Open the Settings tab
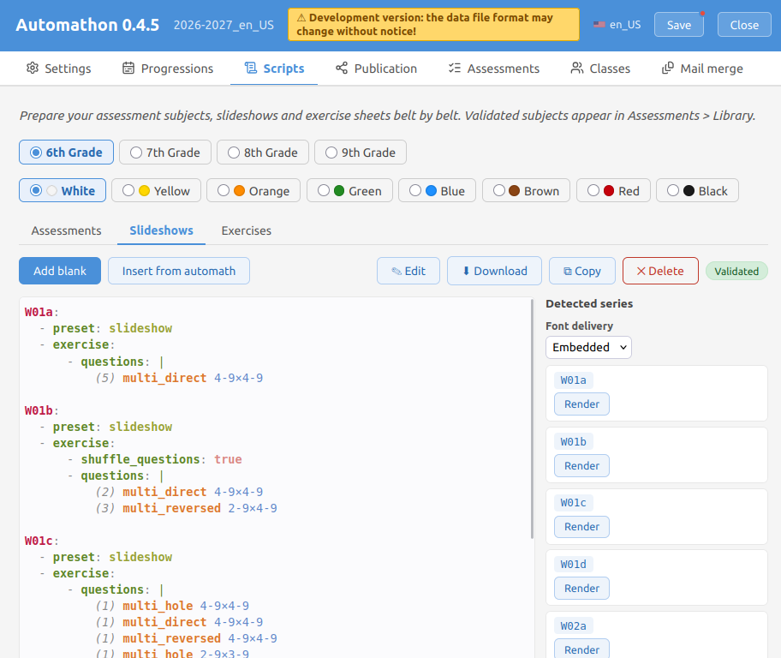The image size is (781, 658). [x=59, y=69]
